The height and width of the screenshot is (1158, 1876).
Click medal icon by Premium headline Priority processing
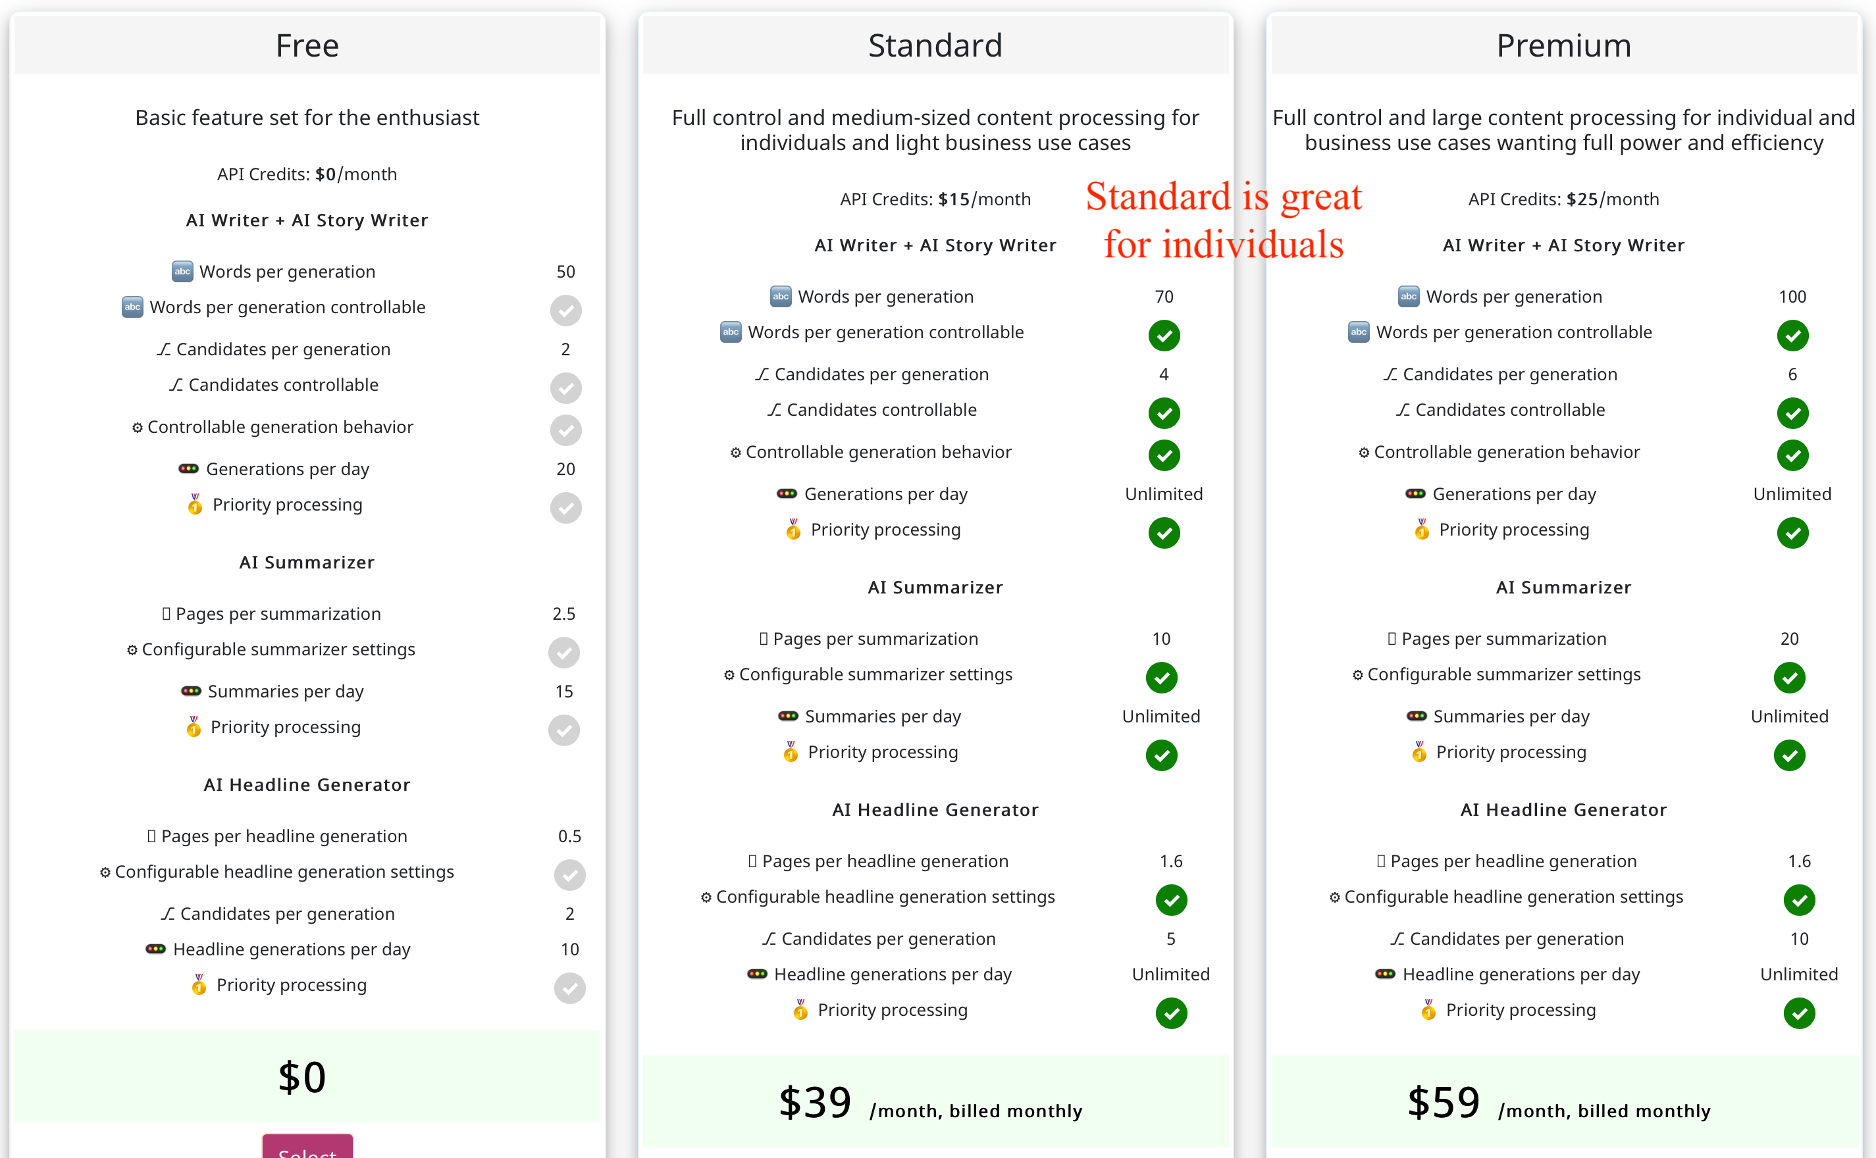pos(1428,1009)
